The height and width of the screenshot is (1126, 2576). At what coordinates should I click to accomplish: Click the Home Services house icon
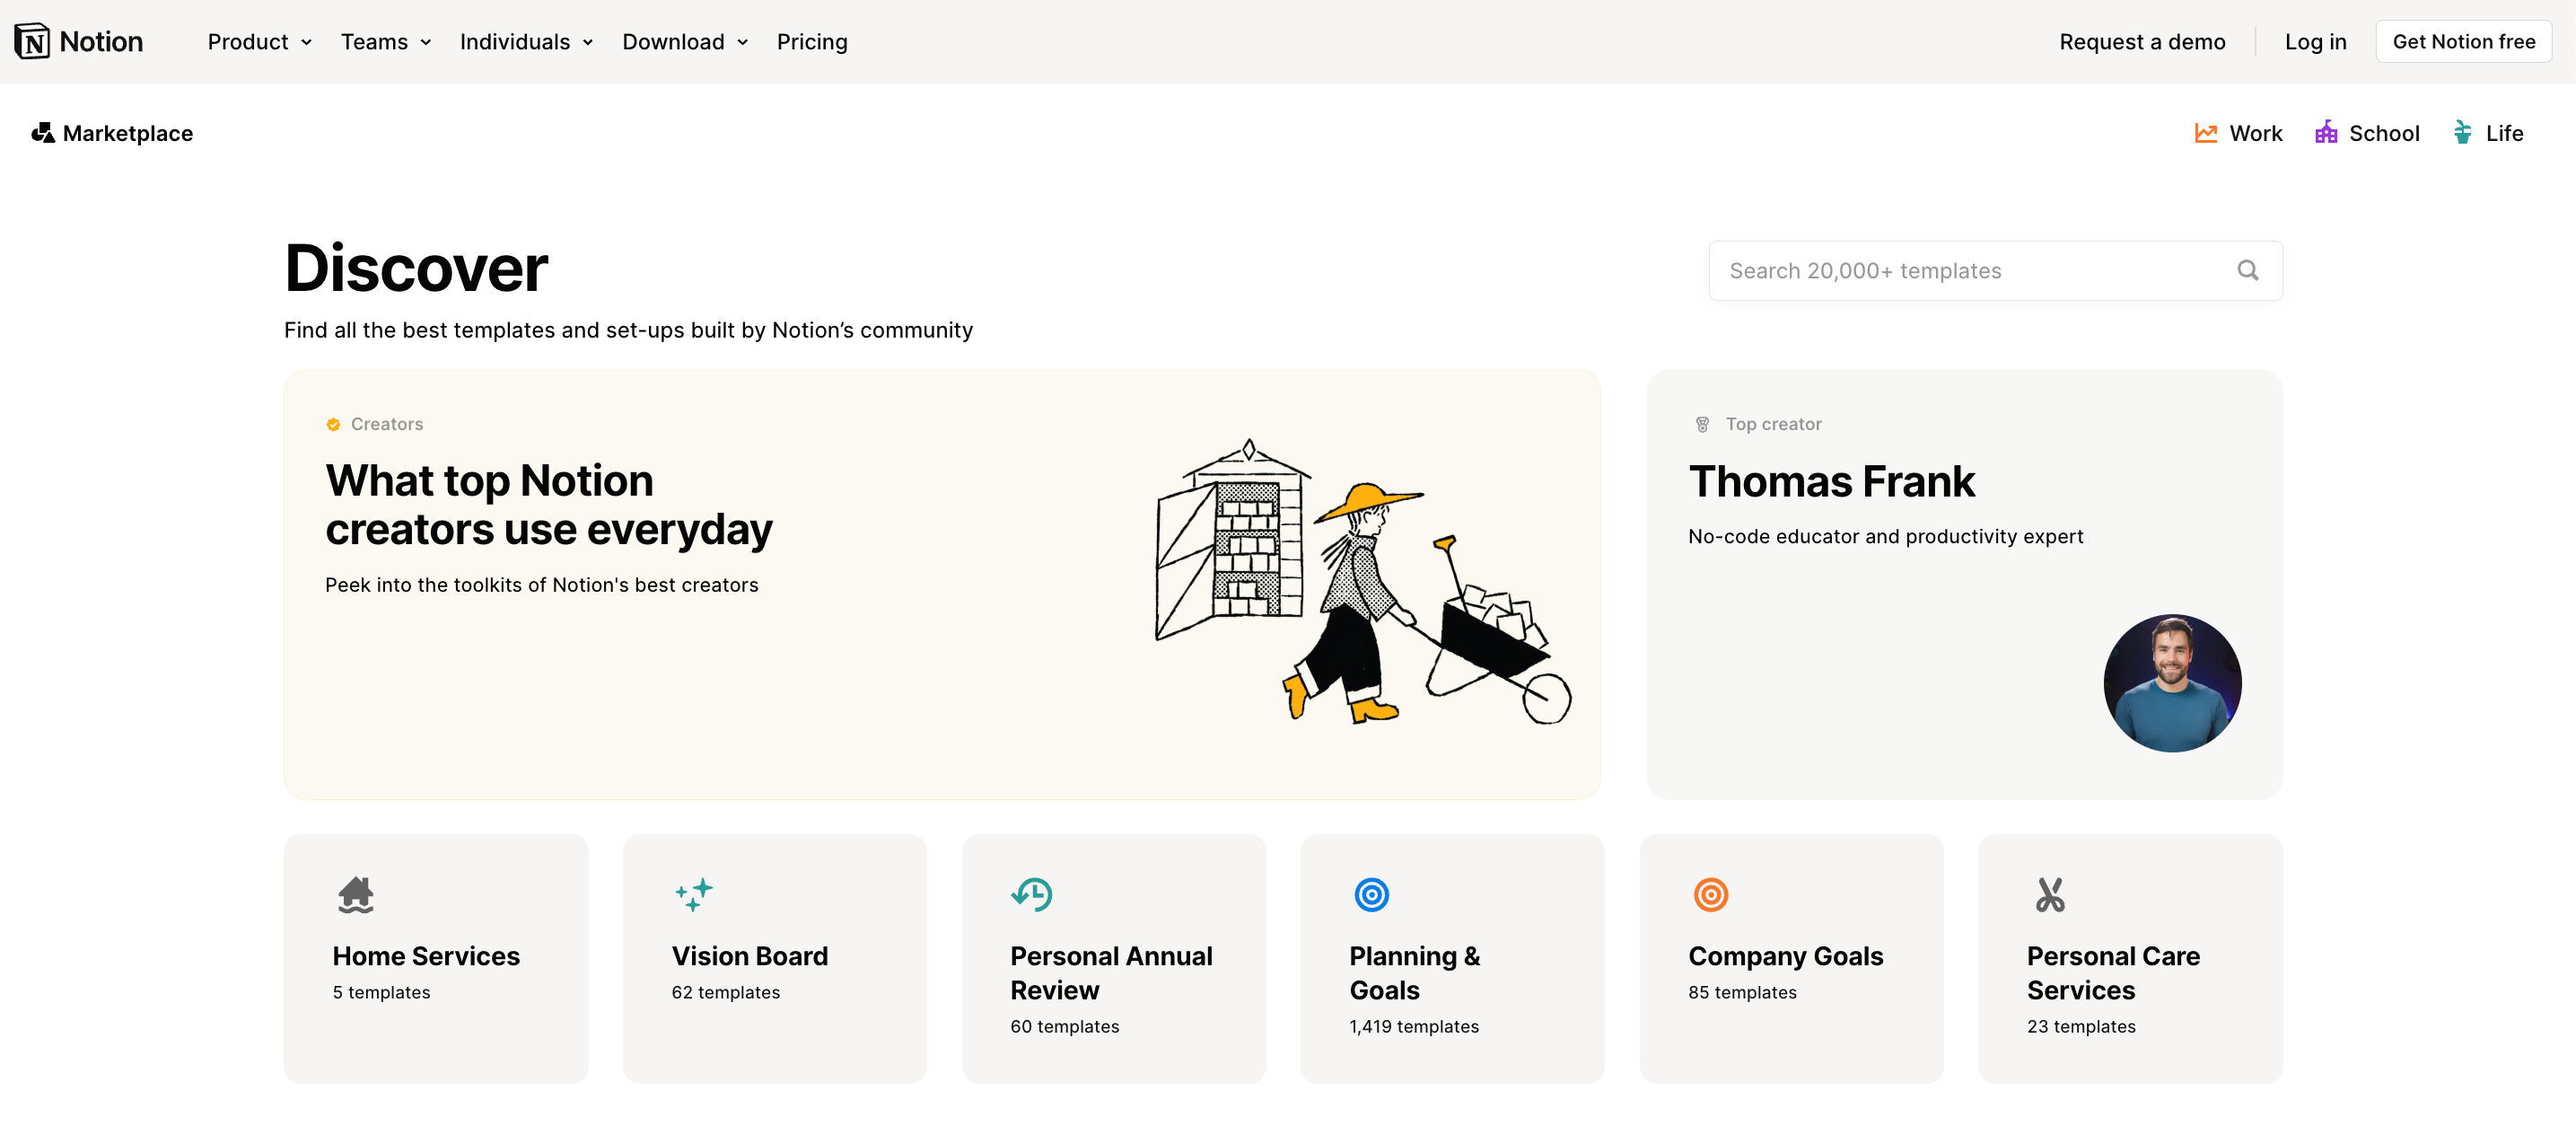[355, 894]
